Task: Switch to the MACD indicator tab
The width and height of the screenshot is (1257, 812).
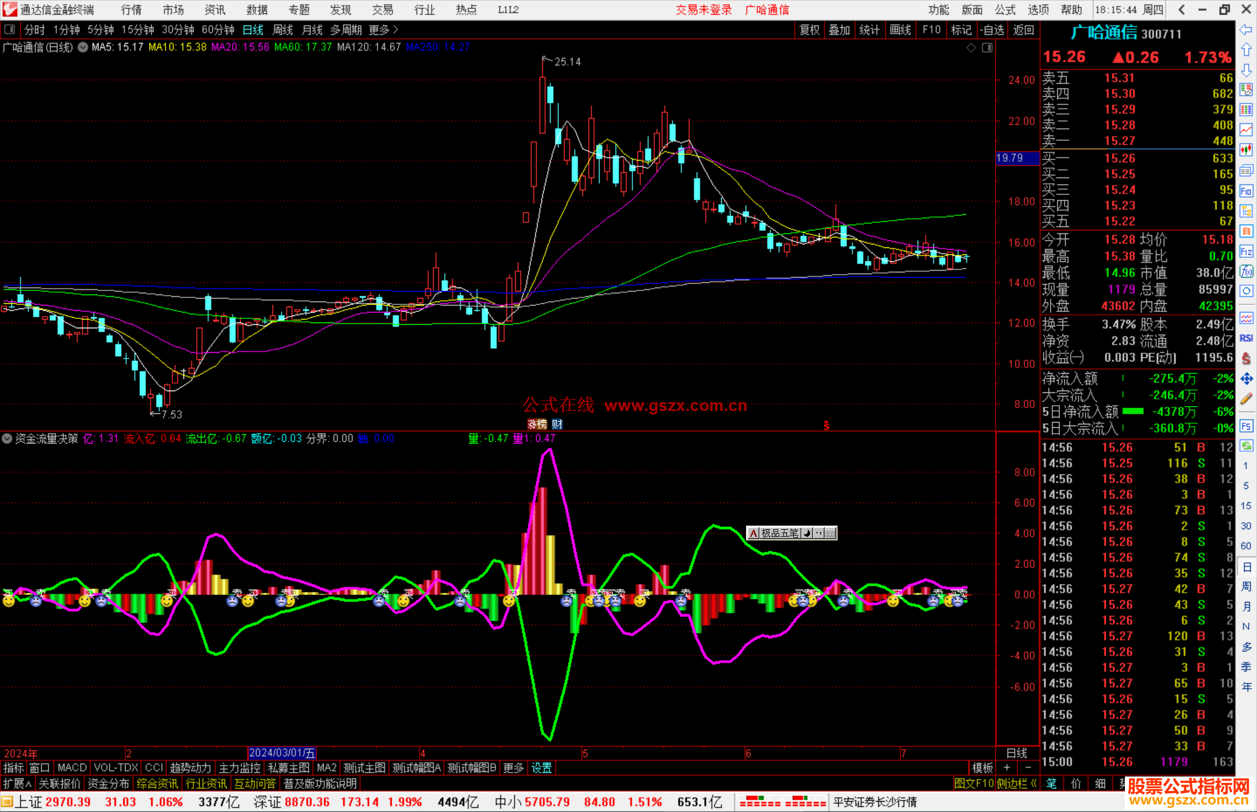Action: pos(72,768)
